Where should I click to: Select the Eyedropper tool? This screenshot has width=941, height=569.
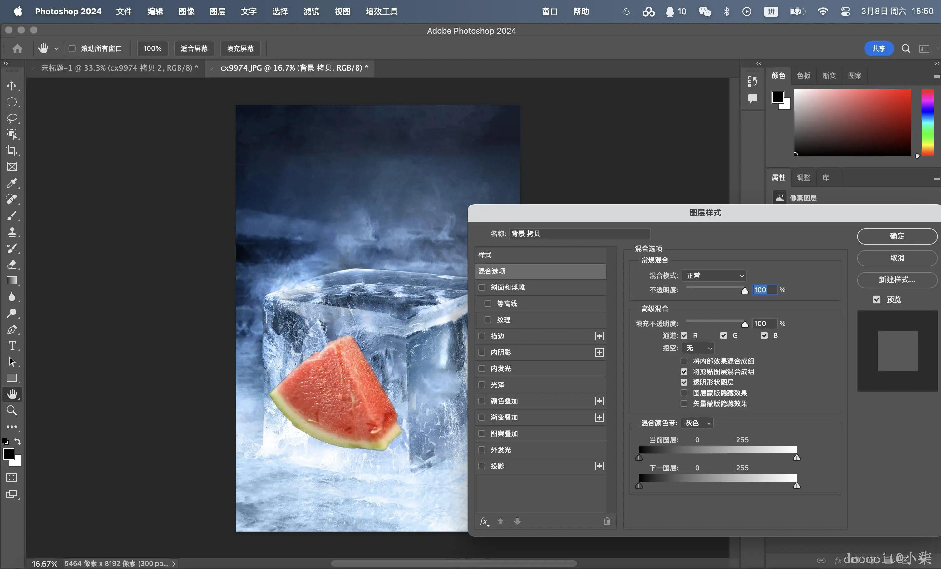pos(12,183)
